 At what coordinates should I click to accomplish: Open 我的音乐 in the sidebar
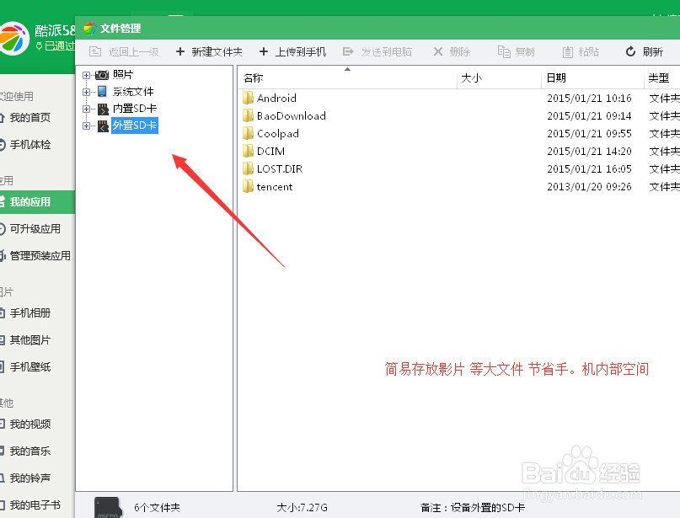tap(30, 451)
